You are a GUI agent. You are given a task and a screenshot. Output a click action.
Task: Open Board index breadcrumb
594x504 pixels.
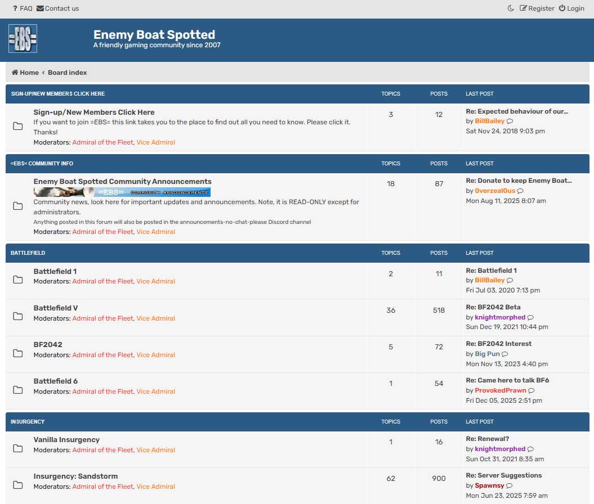(x=67, y=72)
